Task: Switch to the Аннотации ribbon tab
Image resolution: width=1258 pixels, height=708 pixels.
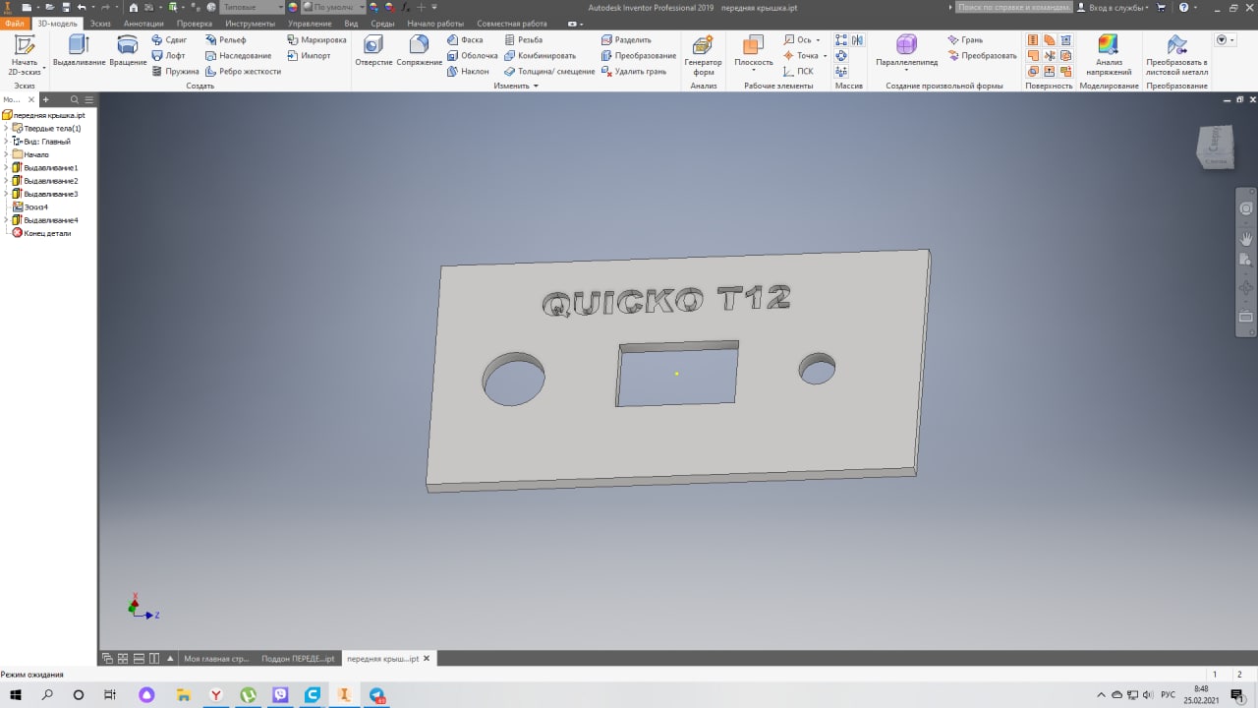Action: click(x=143, y=23)
